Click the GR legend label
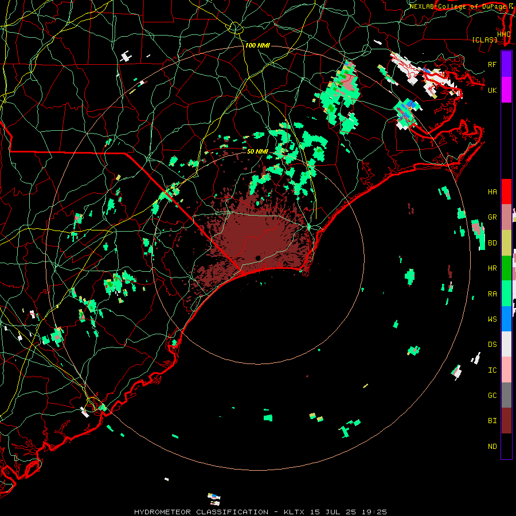 tap(492, 217)
